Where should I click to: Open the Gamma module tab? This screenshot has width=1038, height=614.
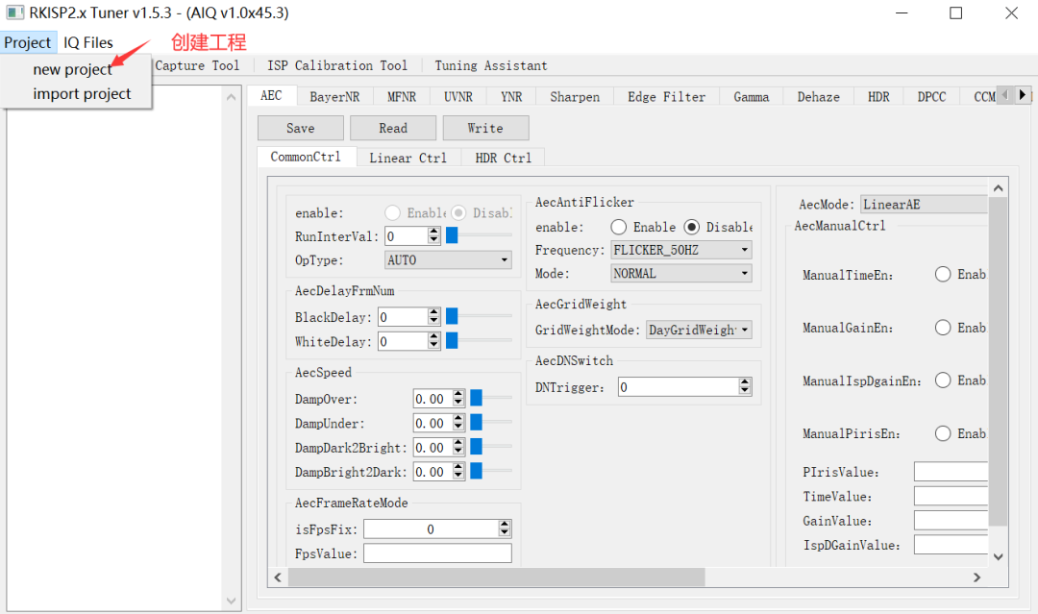(752, 97)
